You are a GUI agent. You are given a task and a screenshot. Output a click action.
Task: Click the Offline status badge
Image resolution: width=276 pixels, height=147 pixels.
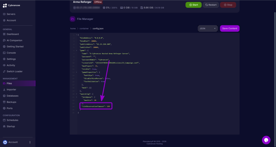point(98,2)
